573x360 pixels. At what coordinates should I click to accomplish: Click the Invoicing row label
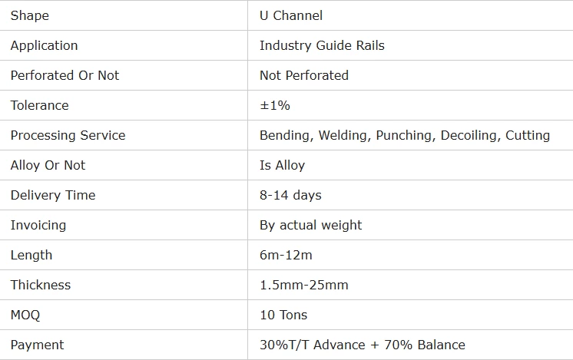pos(38,225)
